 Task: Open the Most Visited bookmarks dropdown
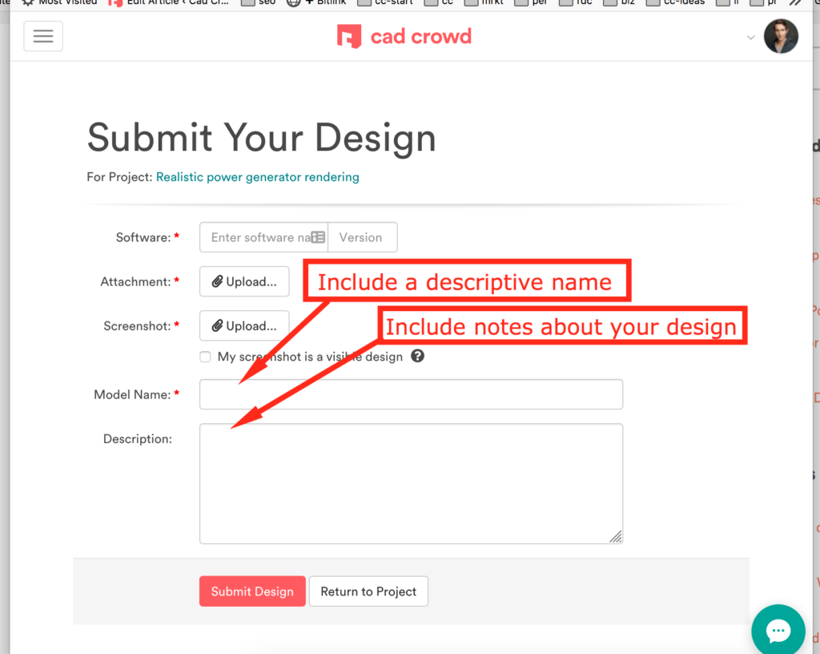point(58,2)
